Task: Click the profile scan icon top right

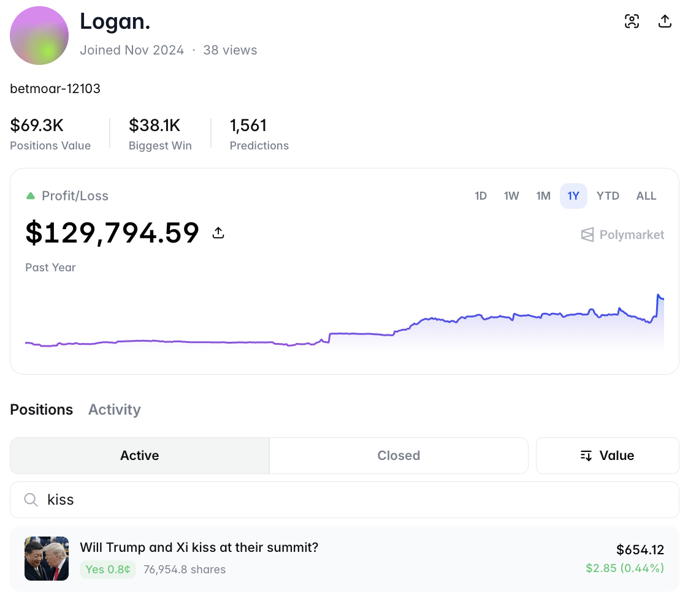Action: 632,21
